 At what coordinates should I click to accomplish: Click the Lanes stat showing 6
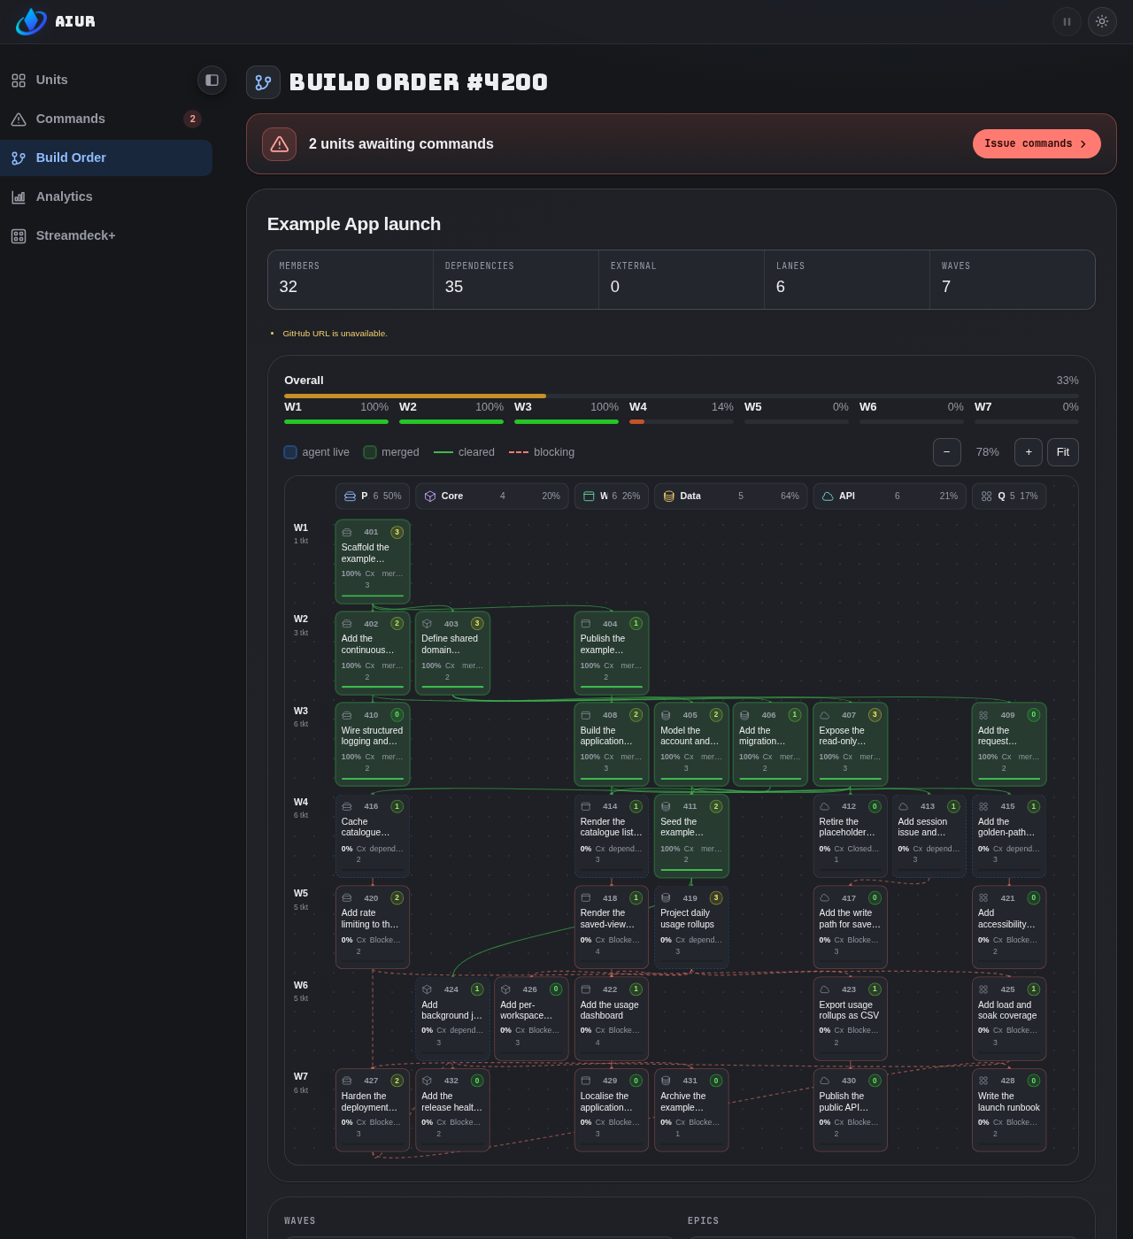[x=847, y=280]
